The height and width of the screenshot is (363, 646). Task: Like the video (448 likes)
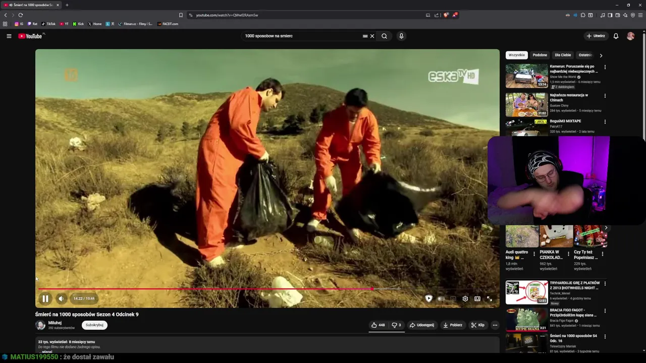(378, 325)
